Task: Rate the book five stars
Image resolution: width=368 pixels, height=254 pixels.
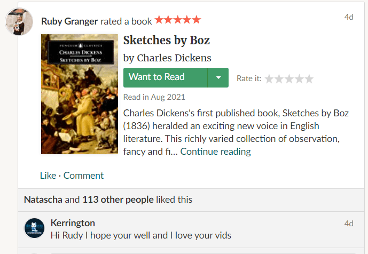Action: (x=309, y=79)
